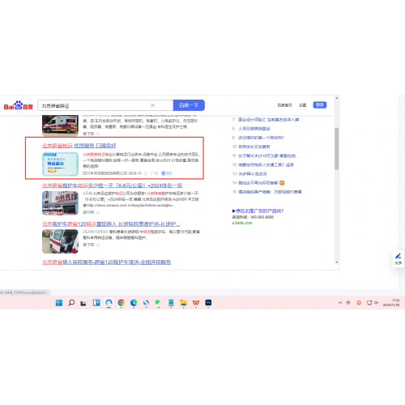Click the blue 百度一下 search button
Screen dimensions: 405x405
coord(189,105)
